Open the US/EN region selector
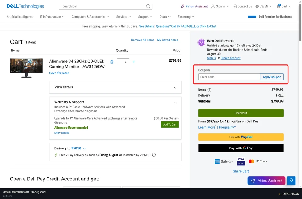Viewport: 302px width, 199px height. 264,6
